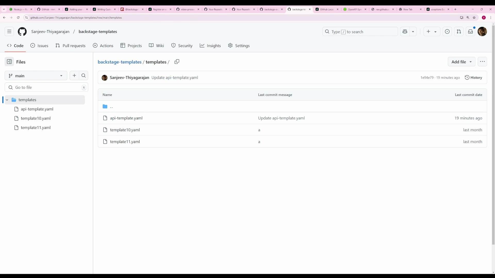Go to GitHub homepage via Octocat logo
The width and height of the screenshot is (495, 278).
point(22,31)
